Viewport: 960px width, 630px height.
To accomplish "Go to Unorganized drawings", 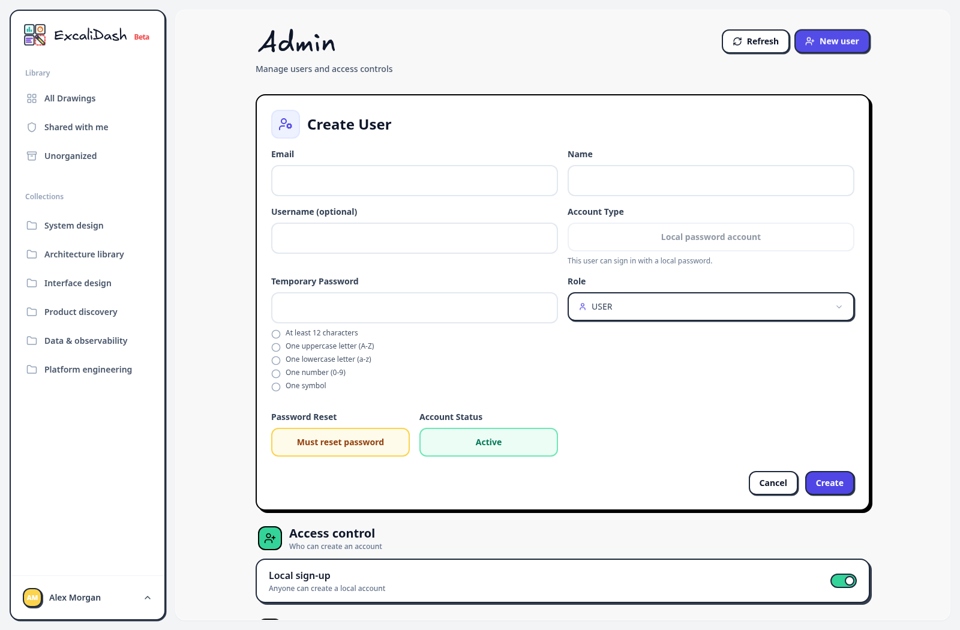I will (88, 156).
